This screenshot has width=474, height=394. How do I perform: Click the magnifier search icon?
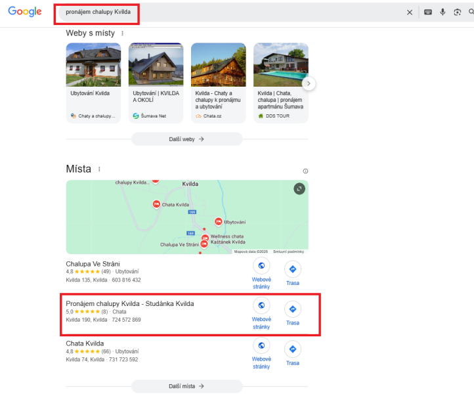[471, 12]
